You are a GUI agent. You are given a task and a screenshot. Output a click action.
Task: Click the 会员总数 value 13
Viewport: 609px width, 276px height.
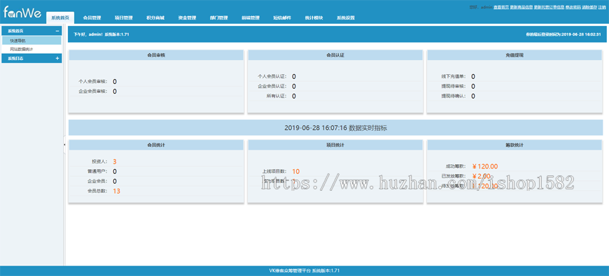pos(116,191)
